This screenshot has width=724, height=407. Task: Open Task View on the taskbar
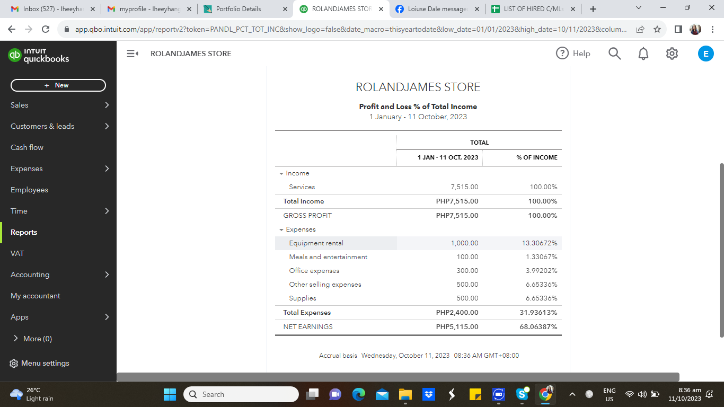coord(313,394)
